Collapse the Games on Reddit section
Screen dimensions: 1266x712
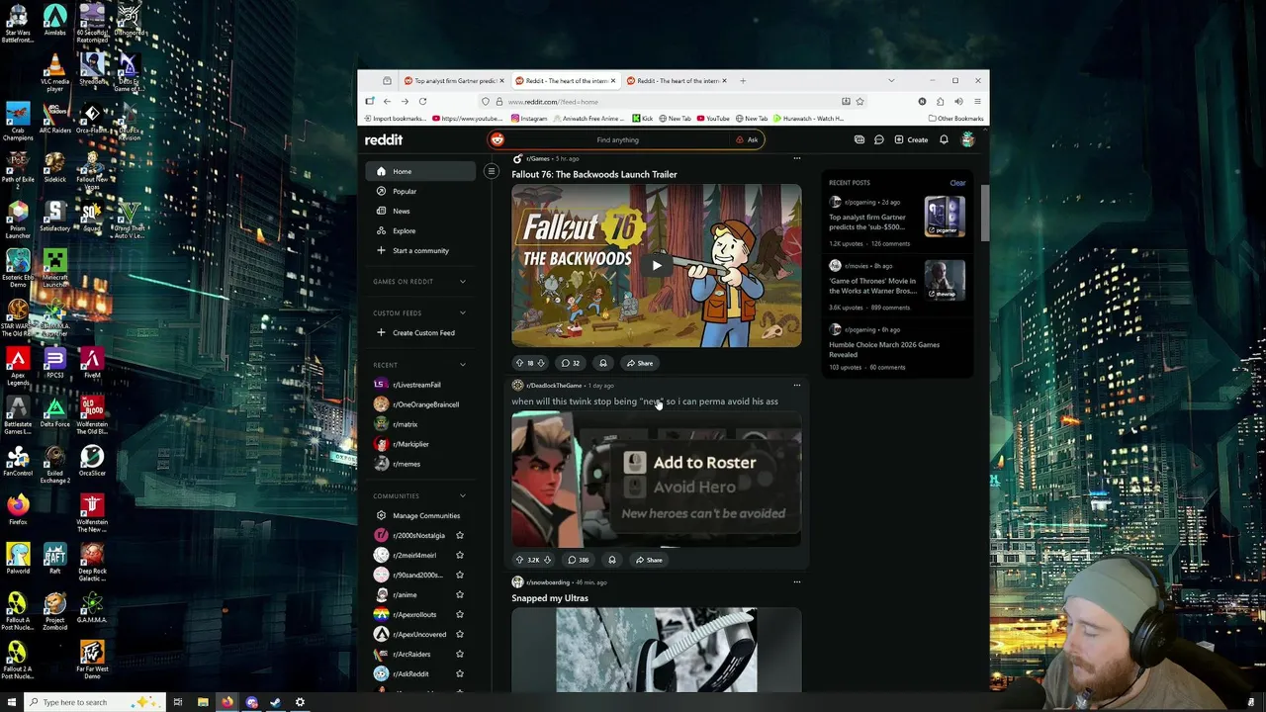pos(462,282)
